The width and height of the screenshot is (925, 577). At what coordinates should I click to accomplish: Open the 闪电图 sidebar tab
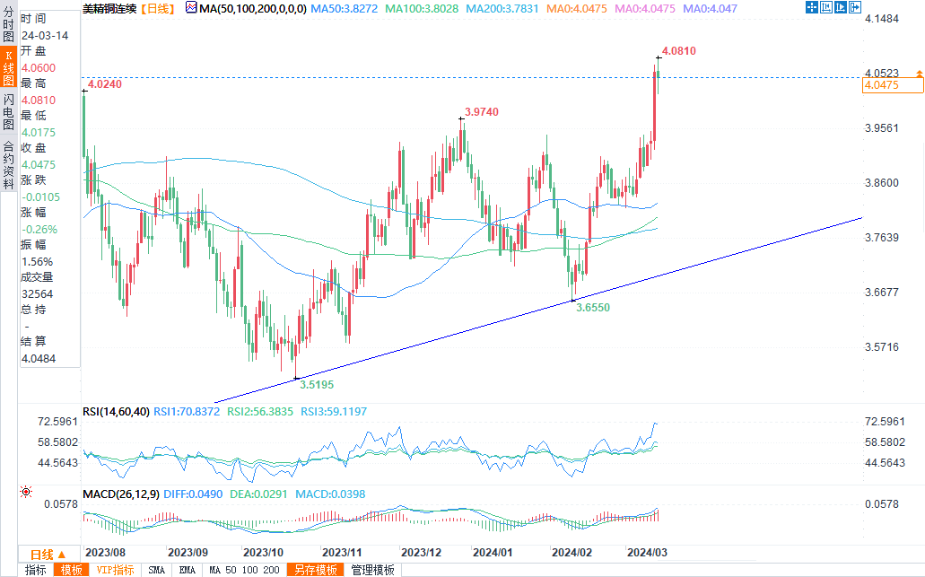[x=8, y=111]
